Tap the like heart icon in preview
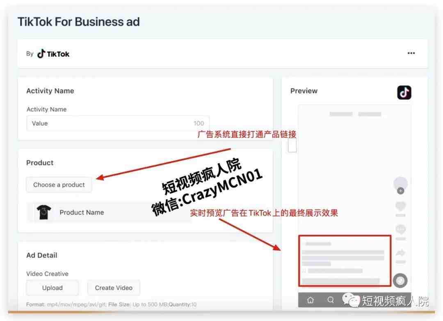Screen dimensions: 443x321 (400, 206)
